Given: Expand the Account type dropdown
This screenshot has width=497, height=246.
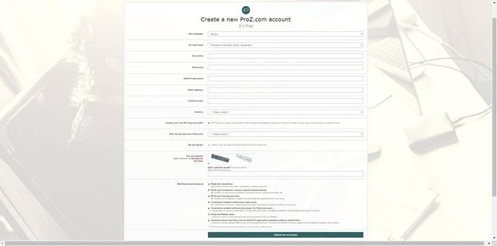Looking at the screenshot, I should point(285,45).
